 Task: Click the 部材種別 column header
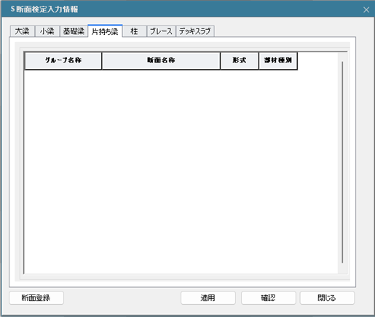pyautogui.click(x=278, y=60)
